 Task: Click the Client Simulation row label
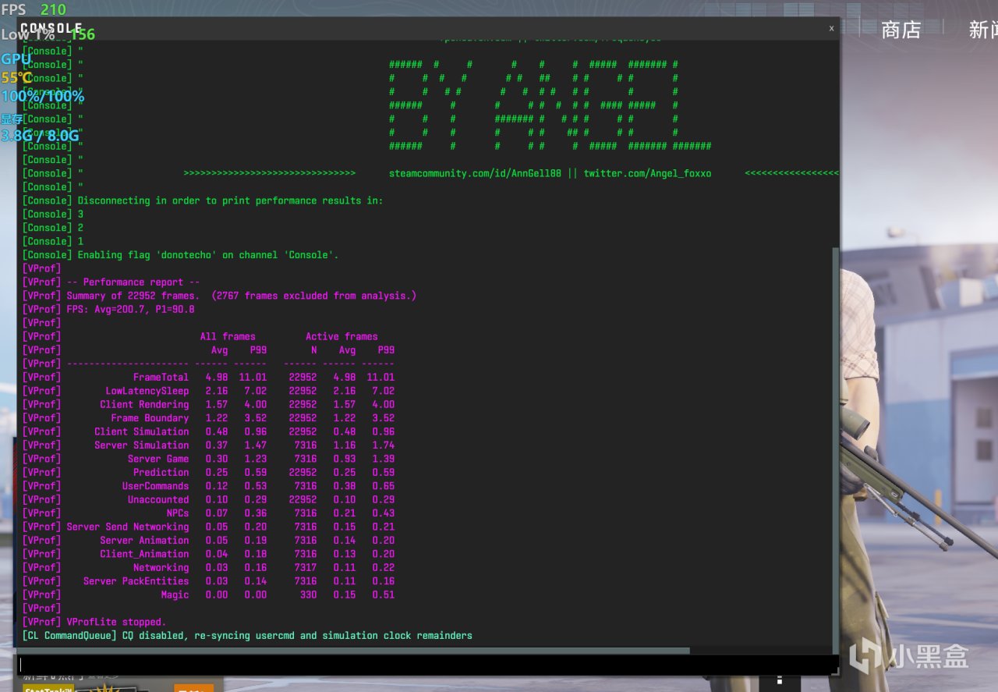142,432
